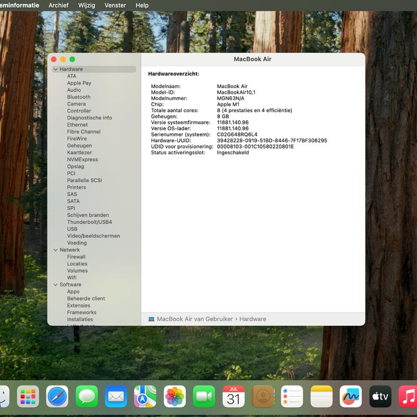
Task: Open the Wijzig menu
Action: [x=87, y=5]
